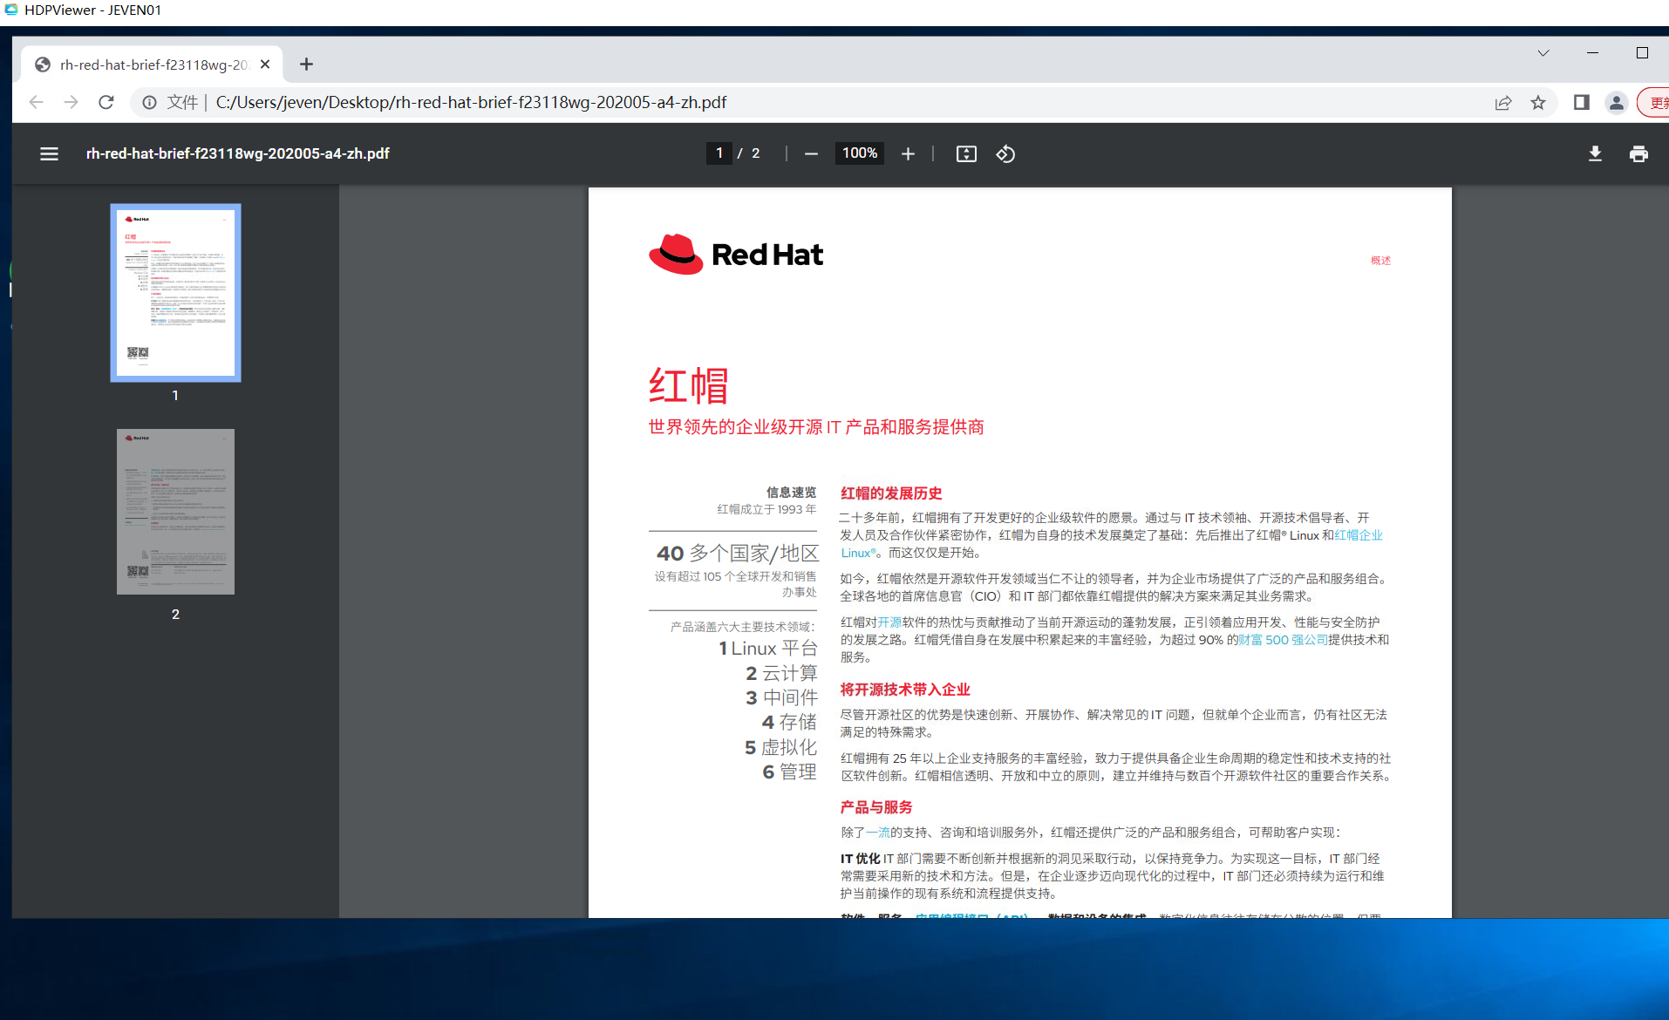Maximize the browser window
1669x1020 pixels.
click(x=1642, y=52)
